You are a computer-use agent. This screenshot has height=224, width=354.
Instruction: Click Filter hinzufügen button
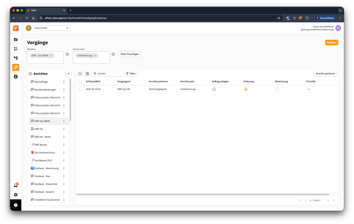click(x=129, y=54)
